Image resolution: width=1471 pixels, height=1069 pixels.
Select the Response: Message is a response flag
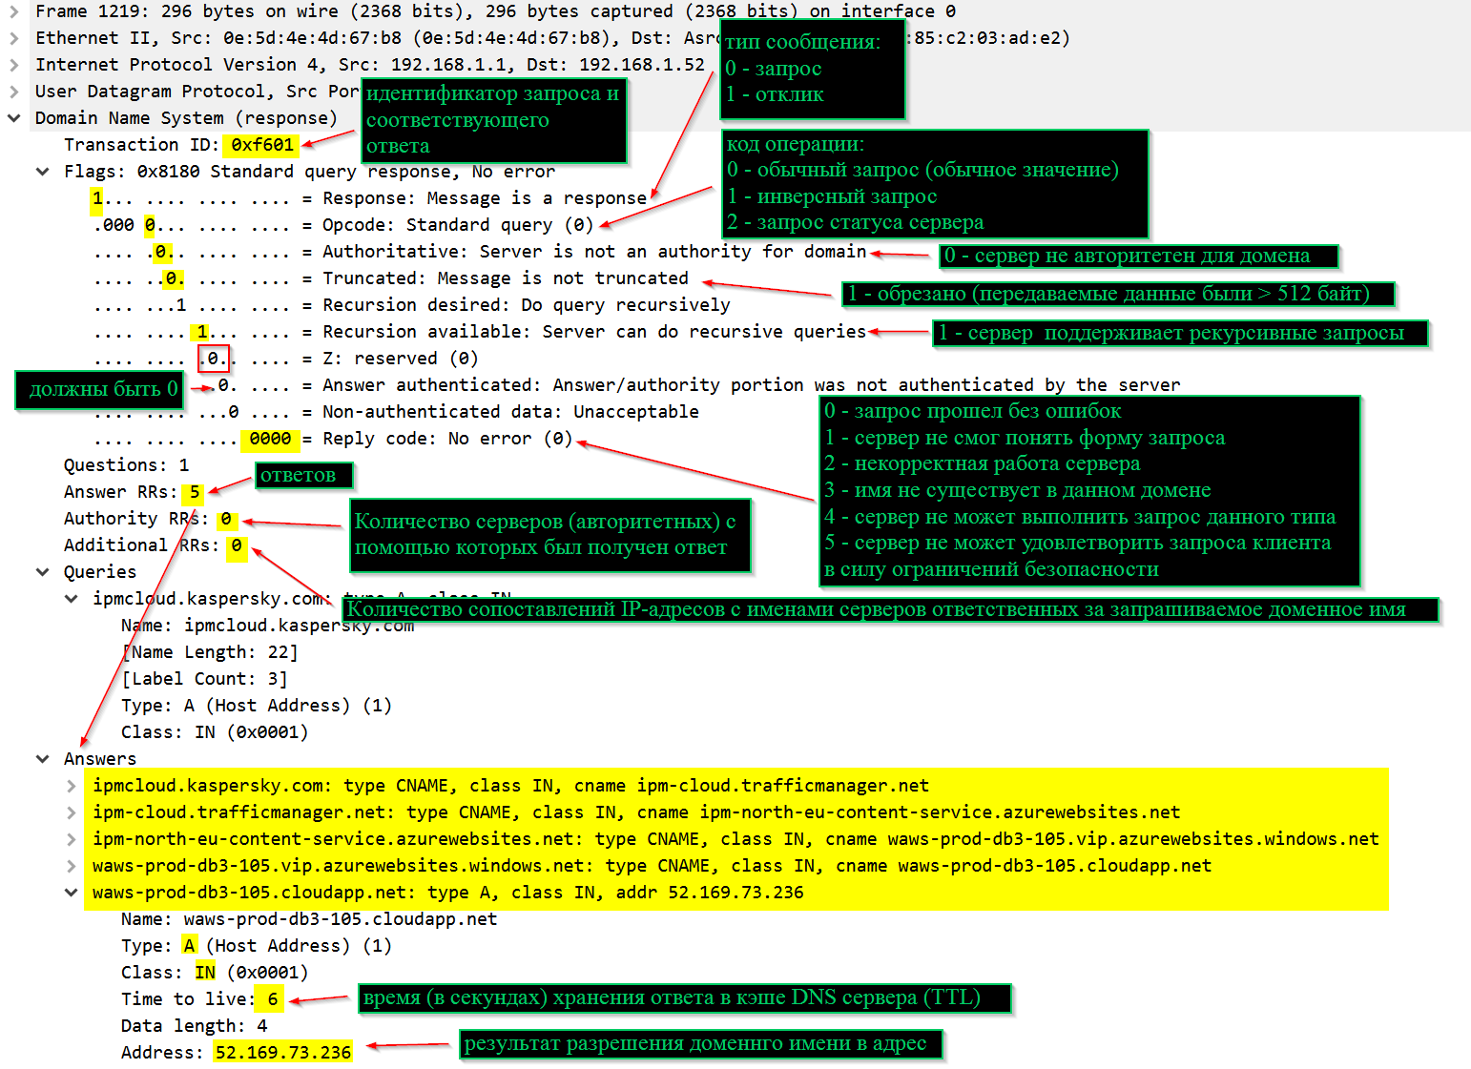tap(370, 198)
